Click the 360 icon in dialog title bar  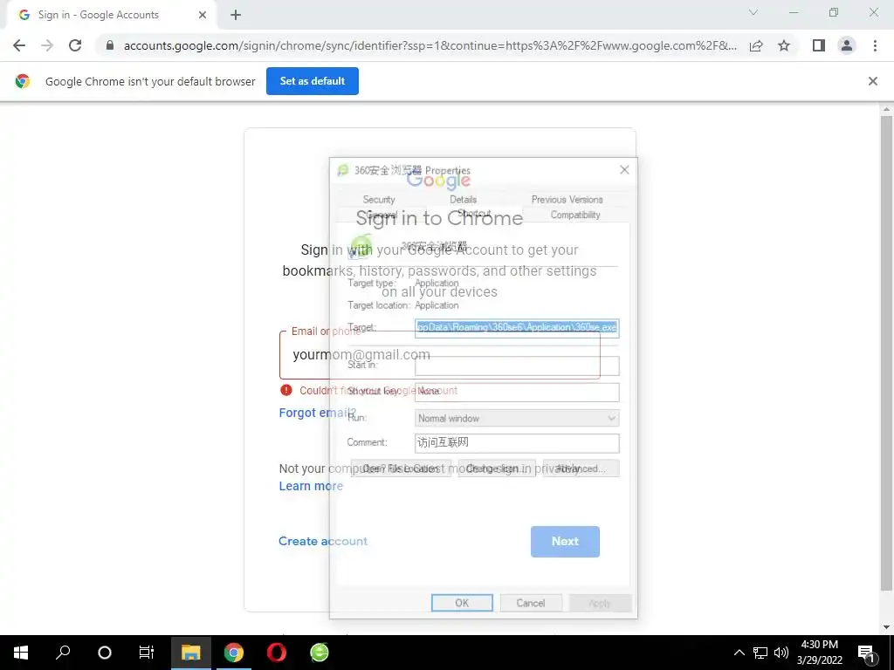pos(342,170)
